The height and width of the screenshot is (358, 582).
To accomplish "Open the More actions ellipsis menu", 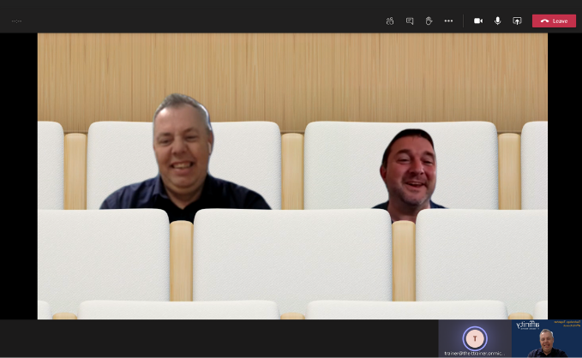I will click(448, 21).
